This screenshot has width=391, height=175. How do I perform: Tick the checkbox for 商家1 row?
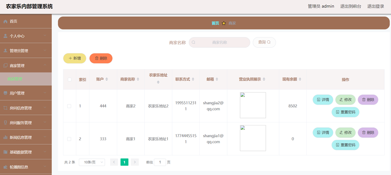click(x=69, y=139)
